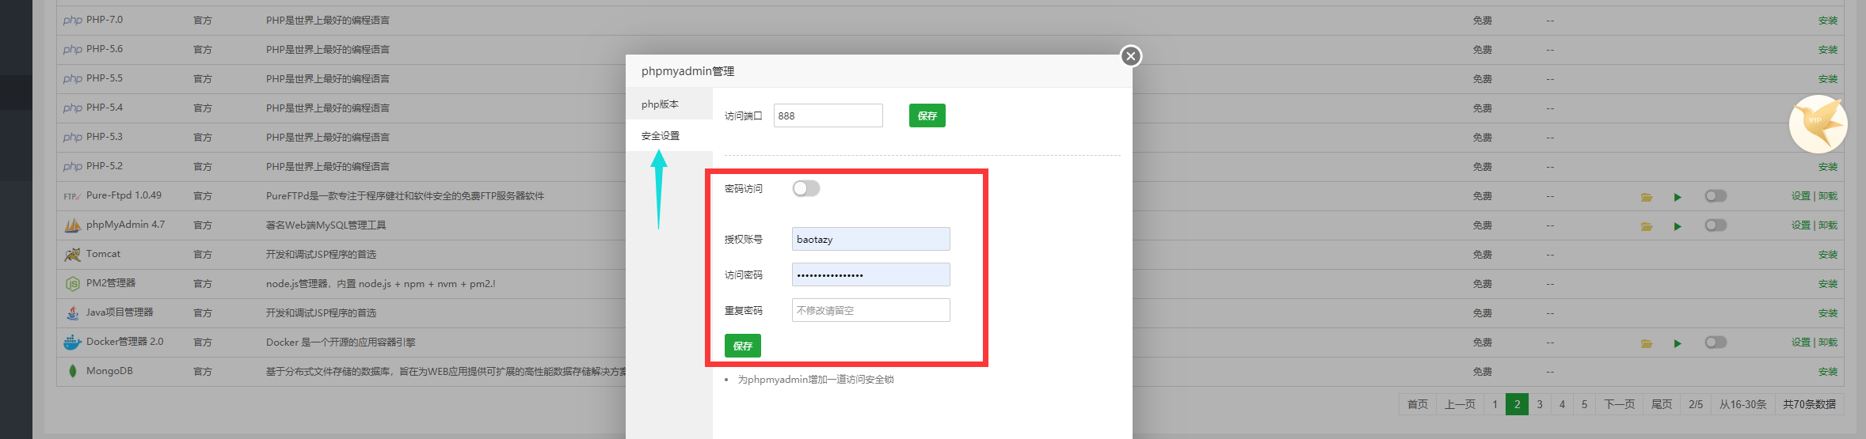Toggle the 密码访问 switch
This screenshot has width=1866, height=439.
coord(806,188)
